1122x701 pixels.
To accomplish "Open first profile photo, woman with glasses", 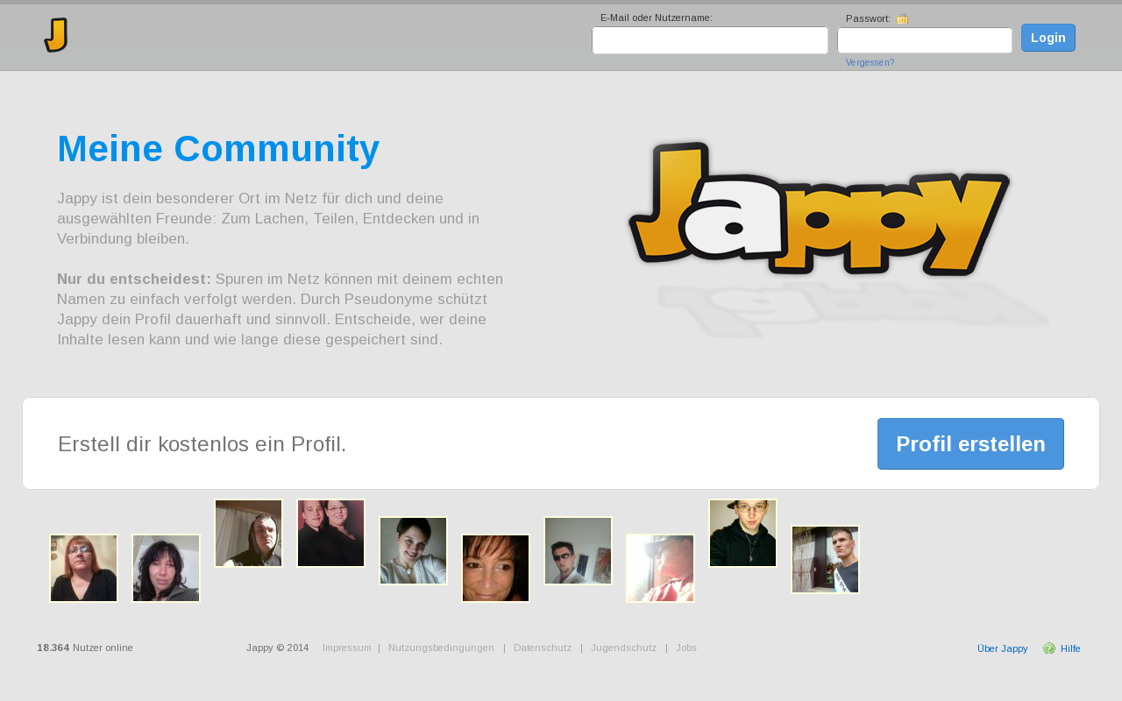I will [x=83, y=569].
